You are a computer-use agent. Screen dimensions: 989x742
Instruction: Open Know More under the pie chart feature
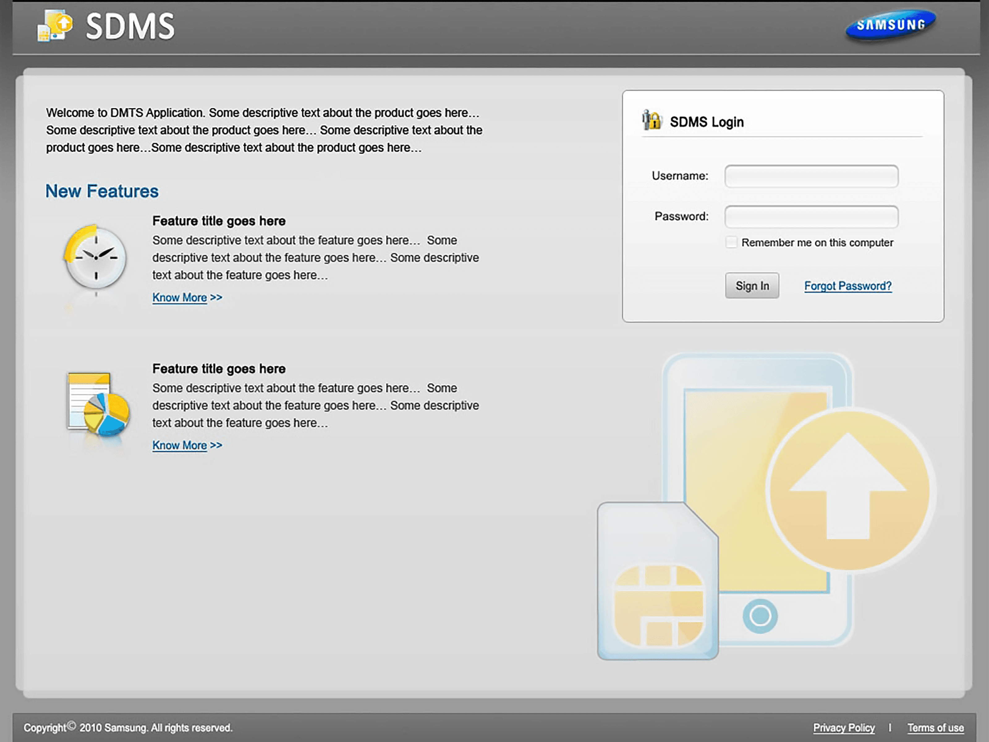click(x=180, y=446)
